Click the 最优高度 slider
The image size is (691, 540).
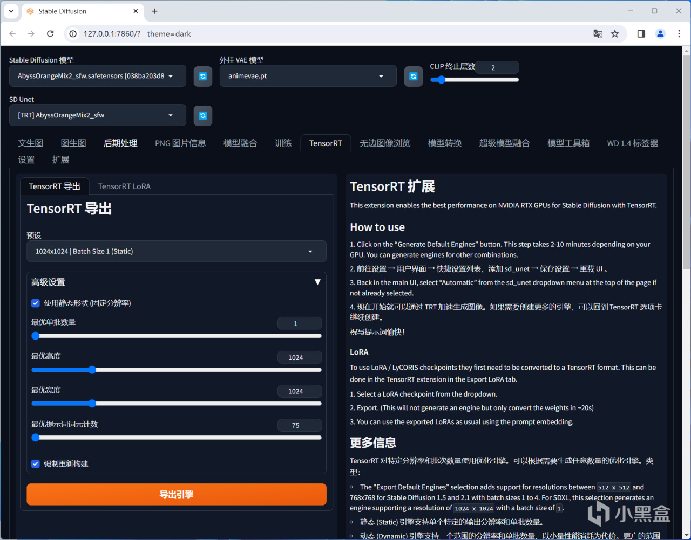[177, 370]
